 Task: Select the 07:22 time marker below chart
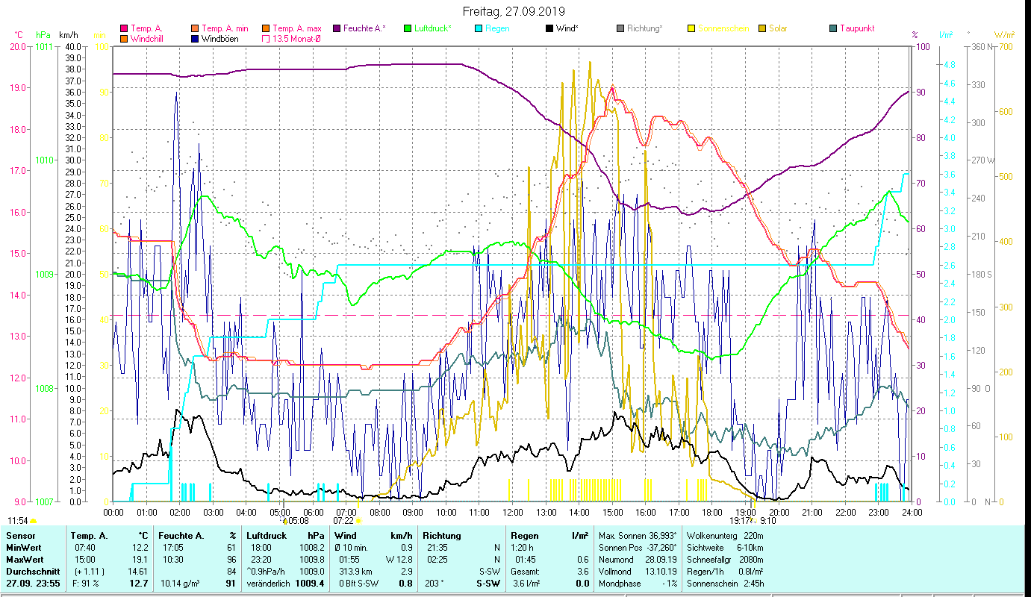(343, 521)
